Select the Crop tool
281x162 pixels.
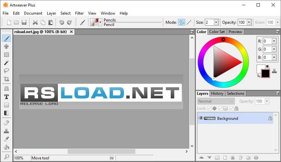click(6, 79)
